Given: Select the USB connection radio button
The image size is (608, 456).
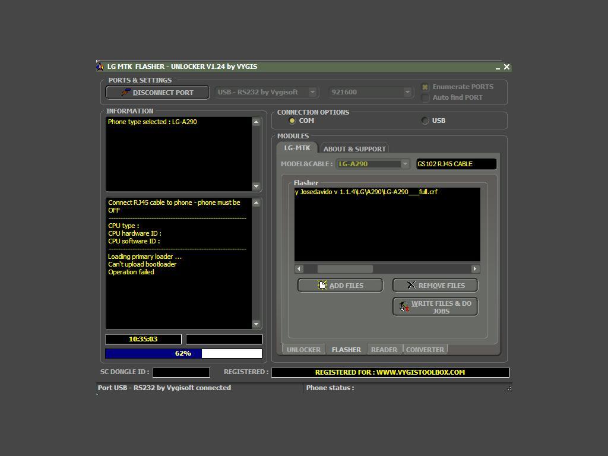Looking at the screenshot, I should tap(425, 121).
